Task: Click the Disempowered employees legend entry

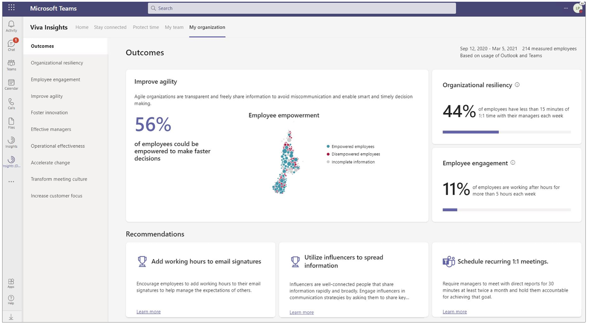Action: coord(353,154)
